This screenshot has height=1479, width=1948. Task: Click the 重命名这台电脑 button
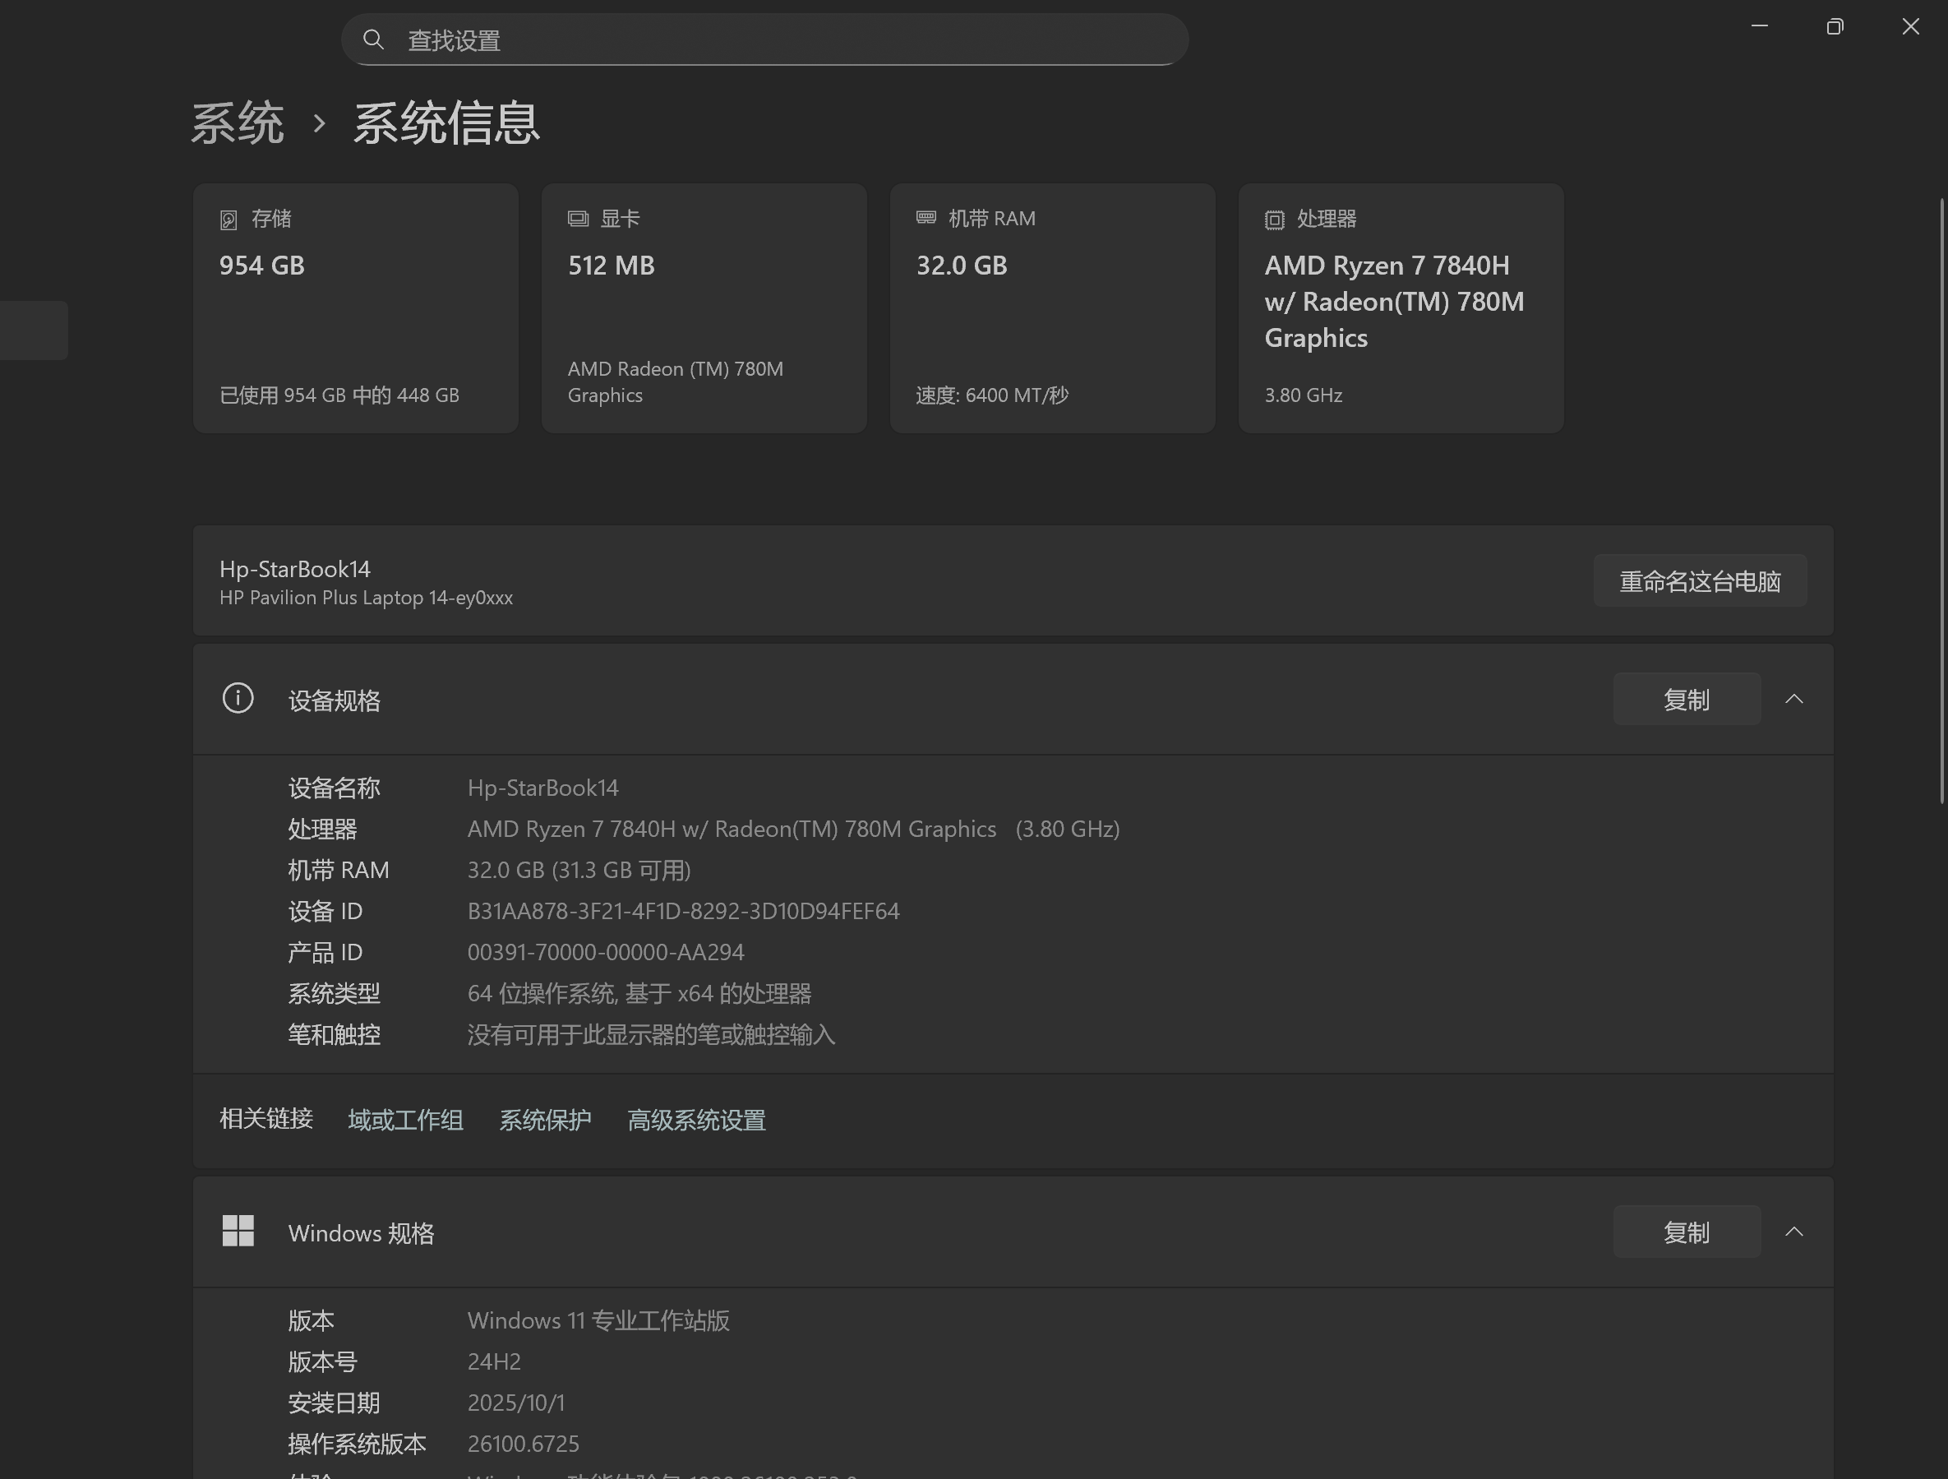pos(1700,580)
